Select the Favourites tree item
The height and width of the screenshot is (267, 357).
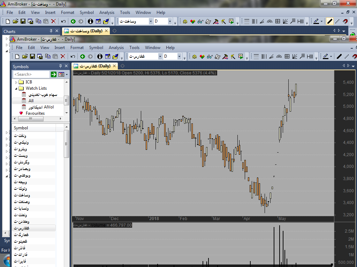coord(35,113)
